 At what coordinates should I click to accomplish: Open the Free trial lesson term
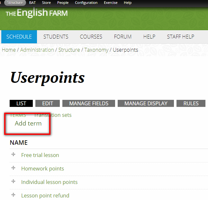pos(40,155)
